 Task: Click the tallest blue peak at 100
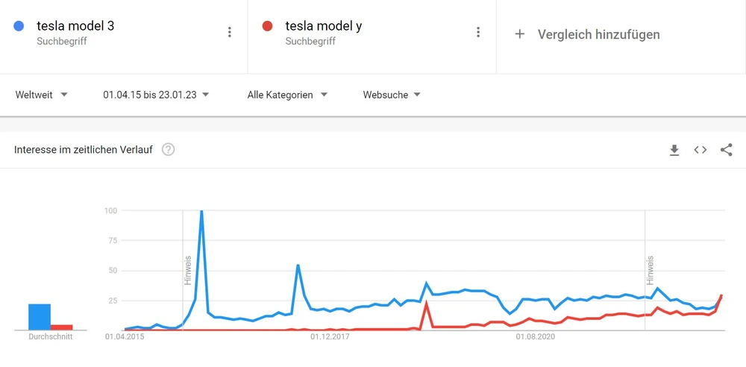201,212
